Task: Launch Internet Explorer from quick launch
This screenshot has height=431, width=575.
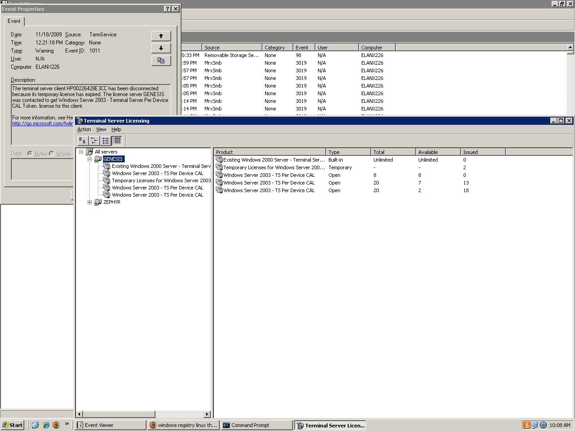Action: click(46, 425)
